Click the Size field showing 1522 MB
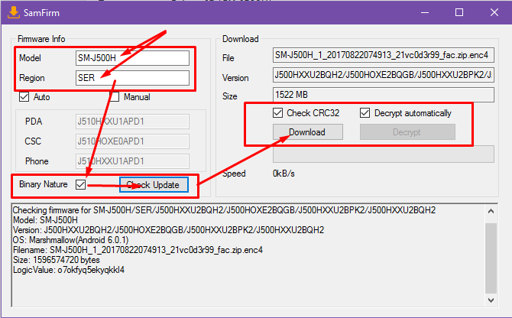Image resolution: width=512 pixels, height=318 pixels. click(383, 95)
